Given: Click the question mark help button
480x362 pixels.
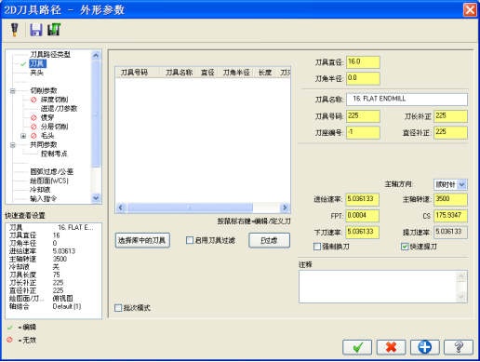Looking at the screenshot, I should pyautogui.click(x=459, y=347).
